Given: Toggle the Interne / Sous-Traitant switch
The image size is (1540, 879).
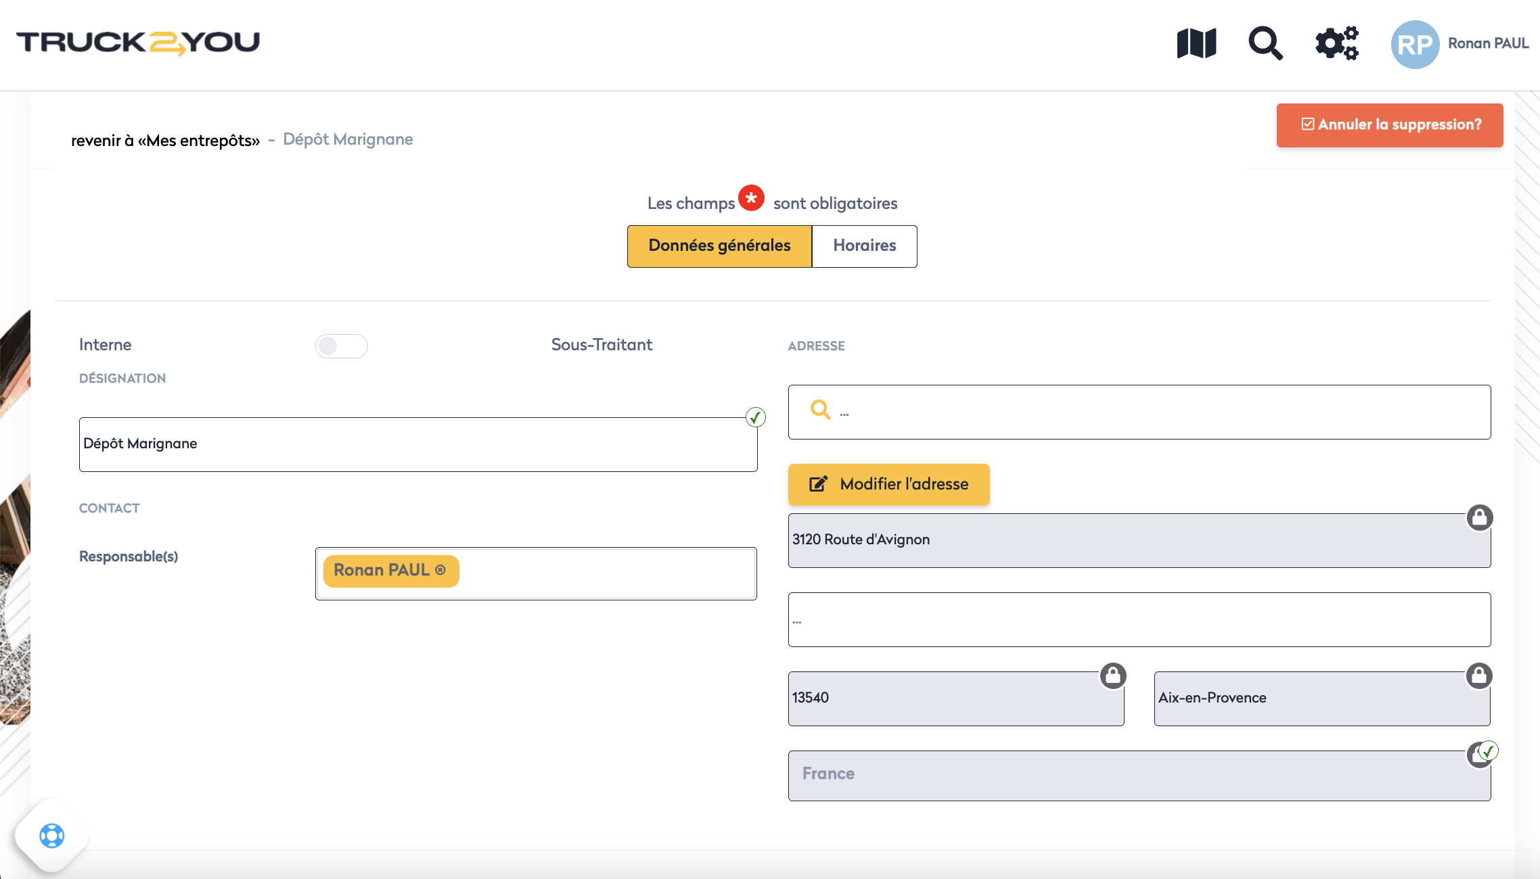Looking at the screenshot, I should 341,346.
